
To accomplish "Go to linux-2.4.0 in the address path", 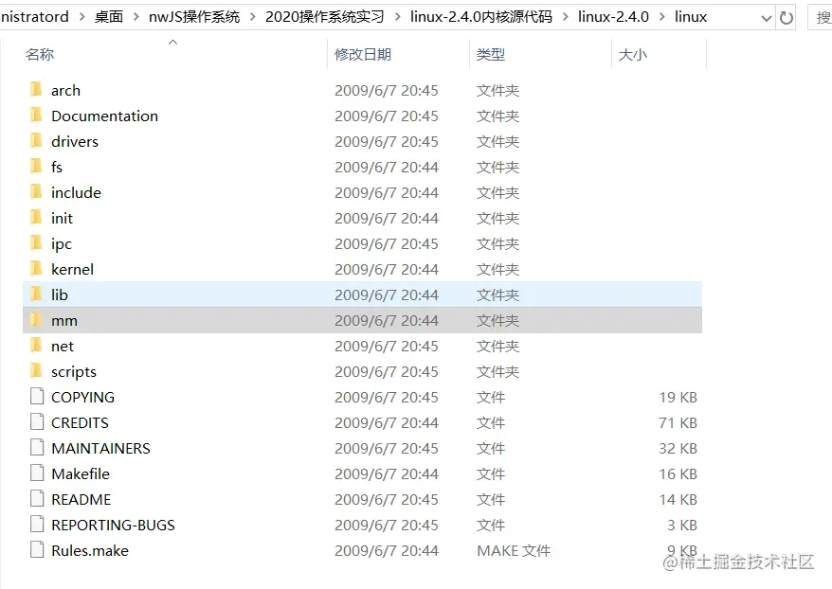I will [613, 17].
